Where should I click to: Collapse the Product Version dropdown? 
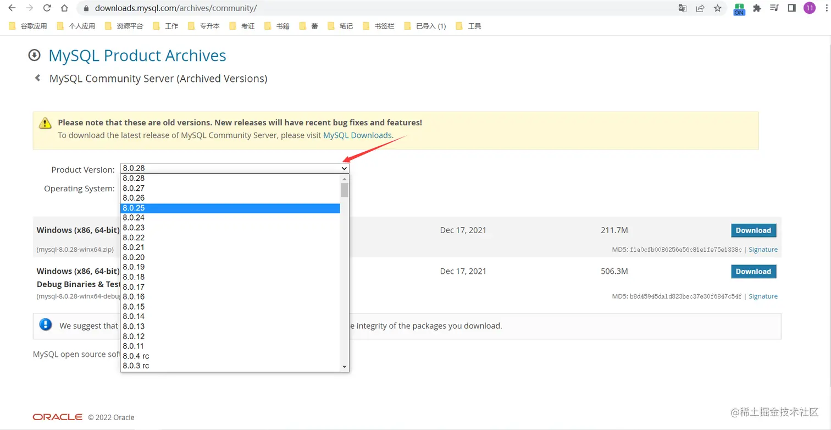coord(235,168)
